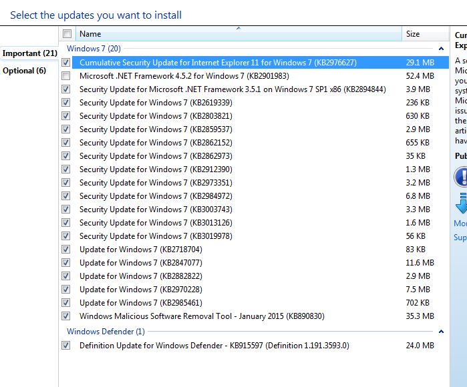Screen dimensions: 467x387
Task: Uncheck Update for Windows 7 KB2718704 checkbox
Action: 66,250
